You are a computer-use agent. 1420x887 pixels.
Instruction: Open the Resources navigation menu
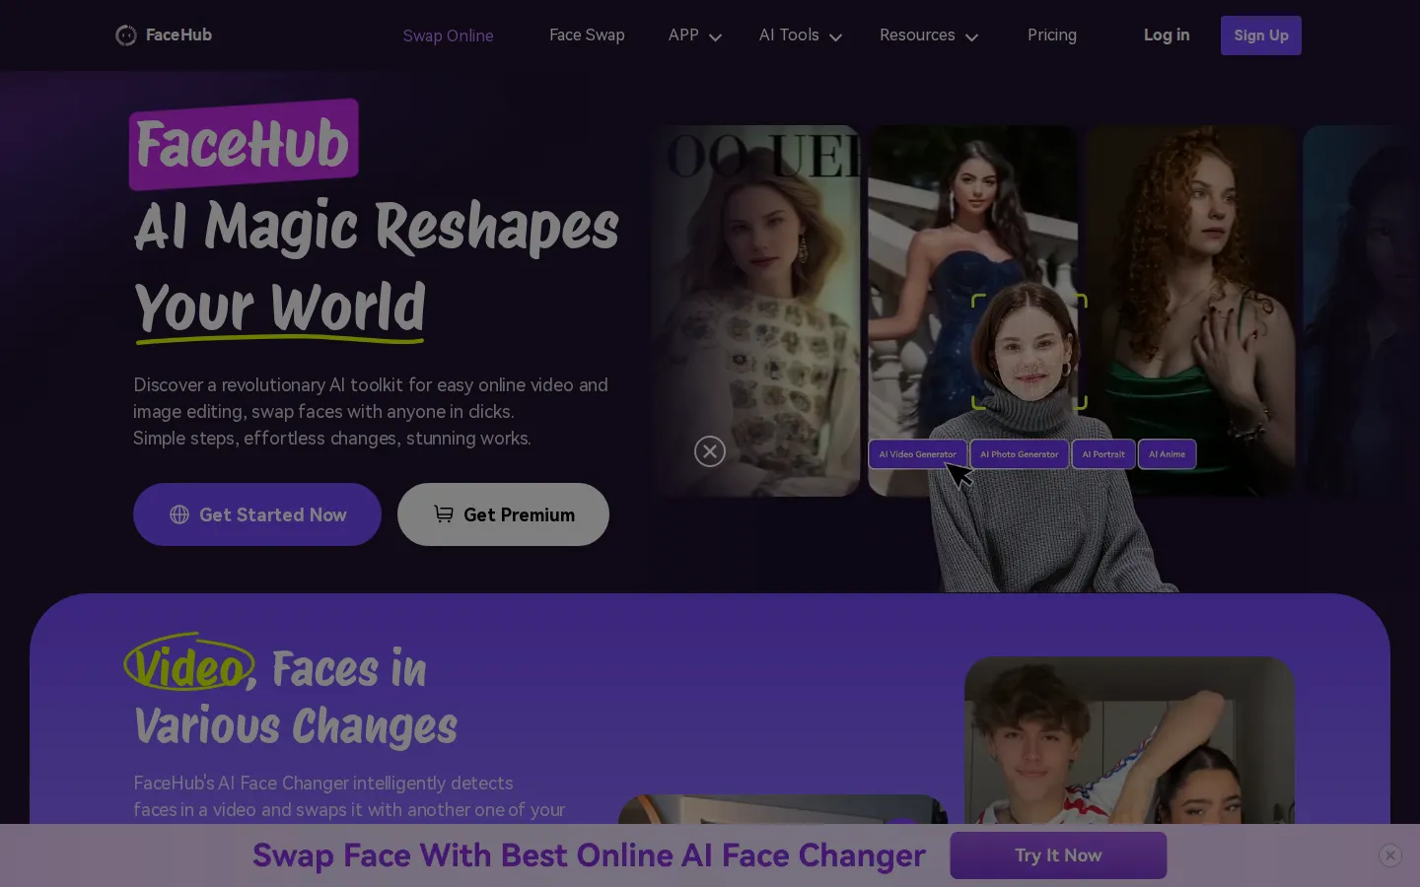pos(917,34)
